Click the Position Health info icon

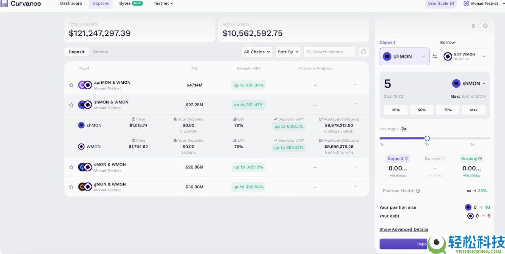point(418,191)
